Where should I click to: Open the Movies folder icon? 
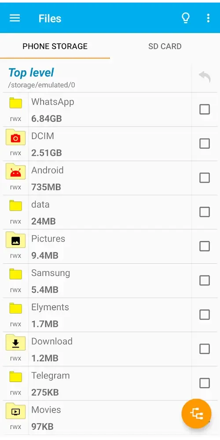16,411
